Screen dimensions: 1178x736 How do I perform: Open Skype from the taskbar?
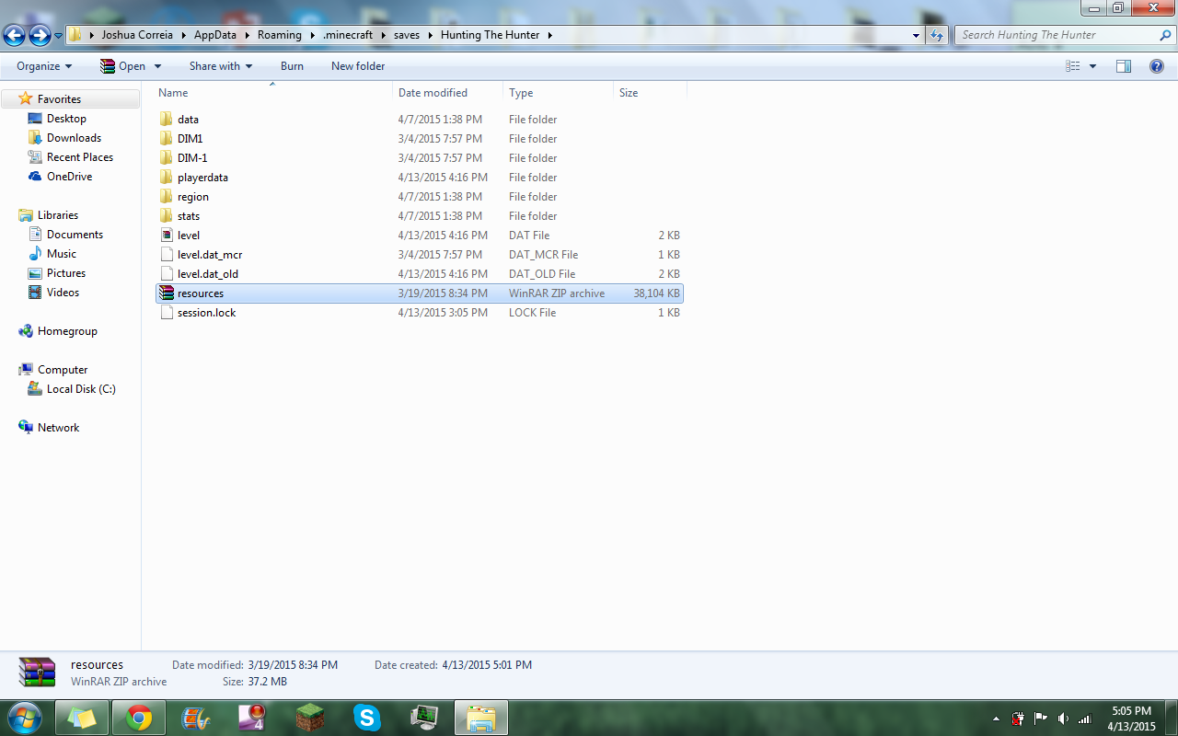coord(367,718)
